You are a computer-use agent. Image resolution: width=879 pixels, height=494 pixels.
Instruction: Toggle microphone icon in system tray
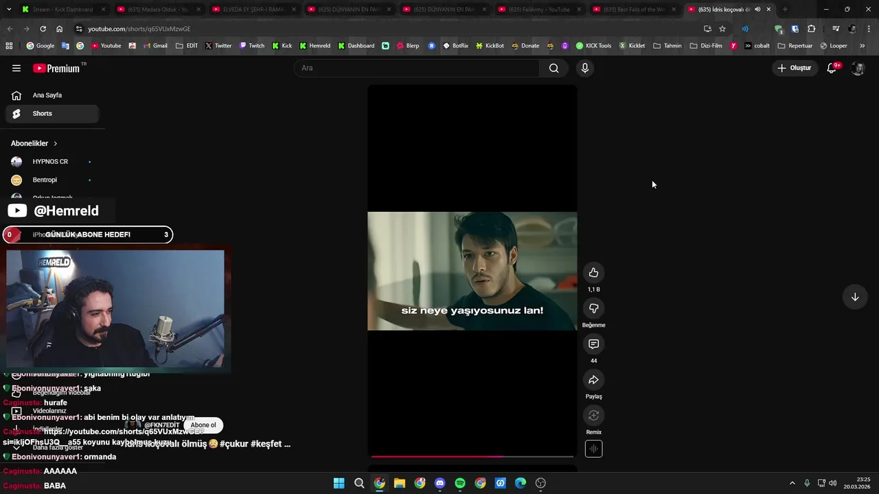[807, 483]
